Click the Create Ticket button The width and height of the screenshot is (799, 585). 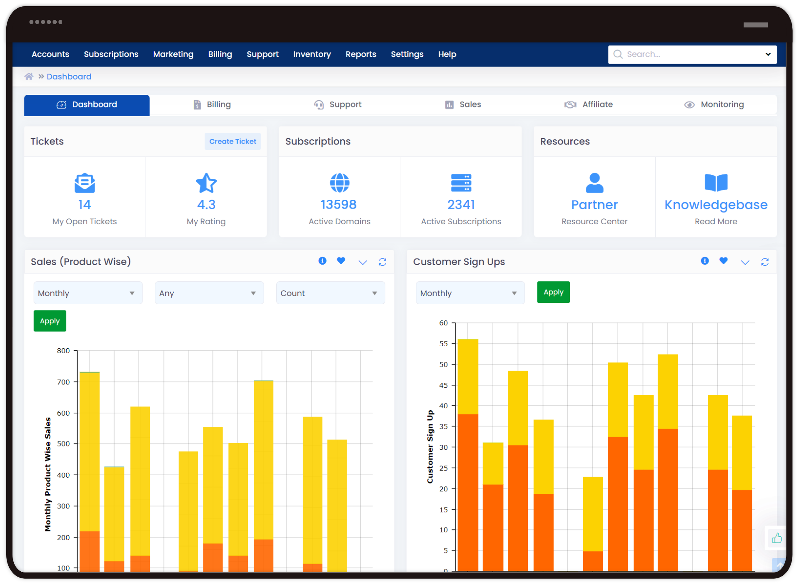coord(232,141)
